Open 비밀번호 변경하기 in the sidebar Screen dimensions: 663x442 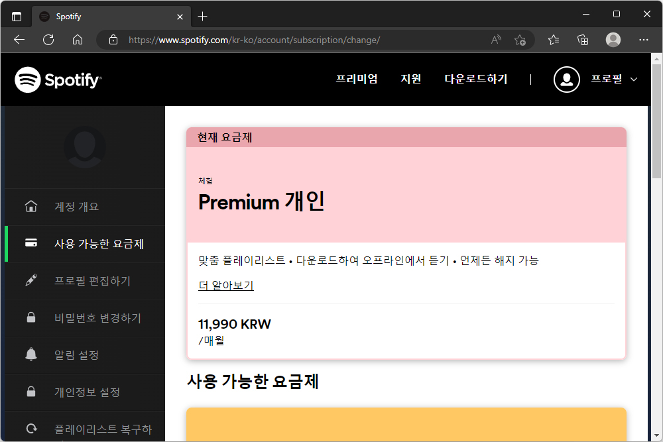coord(97,318)
